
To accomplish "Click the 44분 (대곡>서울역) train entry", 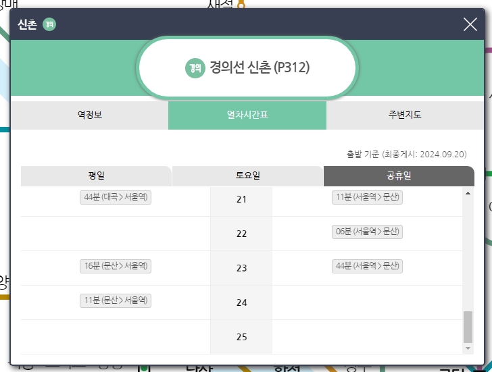I will click(116, 197).
